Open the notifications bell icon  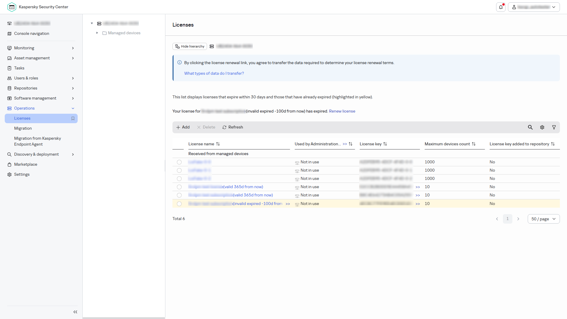click(501, 7)
